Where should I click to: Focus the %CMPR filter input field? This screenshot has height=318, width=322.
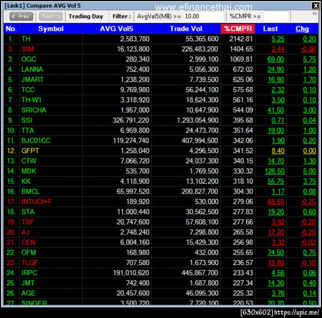point(276,16)
